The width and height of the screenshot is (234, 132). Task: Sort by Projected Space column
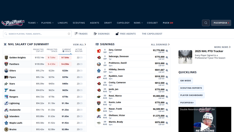(x=52, y=50)
